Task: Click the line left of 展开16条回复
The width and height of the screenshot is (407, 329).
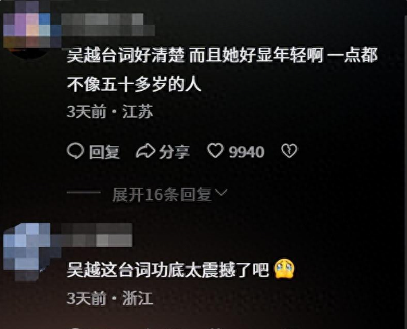Action: pos(83,192)
